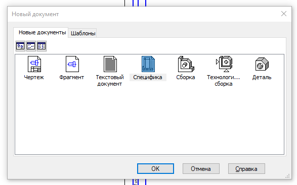The height and width of the screenshot is (185, 297).
Task: Switch to list view mode
Action: pyautogui.click(x=41, y=46)
